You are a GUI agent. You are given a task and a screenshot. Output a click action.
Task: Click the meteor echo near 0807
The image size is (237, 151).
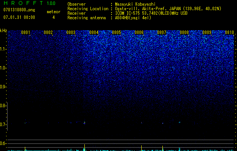coord(163,123)
